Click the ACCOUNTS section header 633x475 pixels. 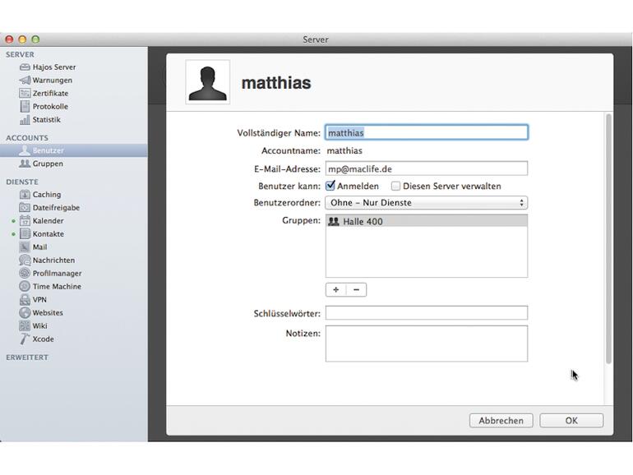click(27, 138)
